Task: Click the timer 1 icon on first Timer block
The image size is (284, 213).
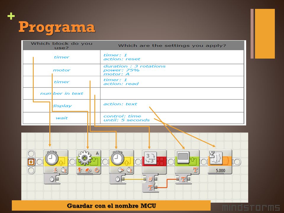Action: [x=64, y=170]
